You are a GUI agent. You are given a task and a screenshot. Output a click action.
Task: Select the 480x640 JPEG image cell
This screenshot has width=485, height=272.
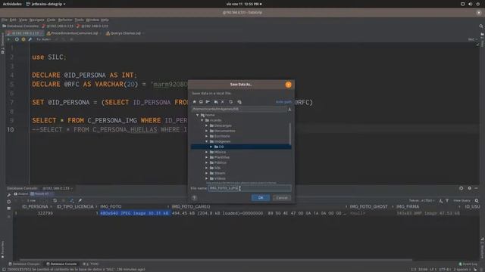coord(135,213)
